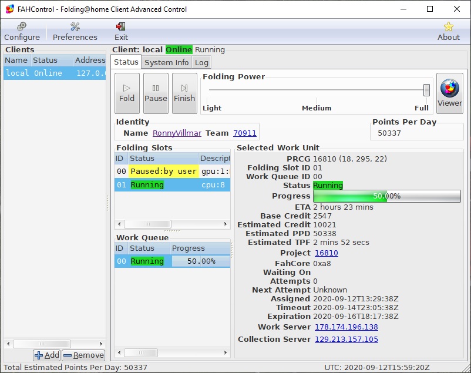Click the Estimated PPD value 50338
The image size is (471, 373).
click(325, 234)
